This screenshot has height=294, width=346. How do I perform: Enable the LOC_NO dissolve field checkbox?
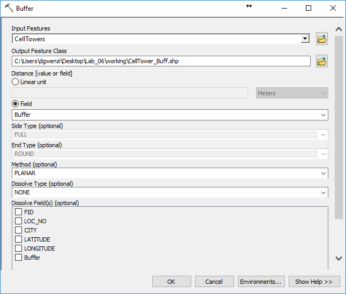tap(19, 221)
